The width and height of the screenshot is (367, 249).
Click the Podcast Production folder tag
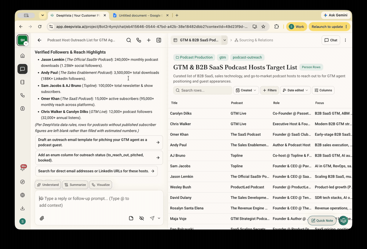pos(194,57)
